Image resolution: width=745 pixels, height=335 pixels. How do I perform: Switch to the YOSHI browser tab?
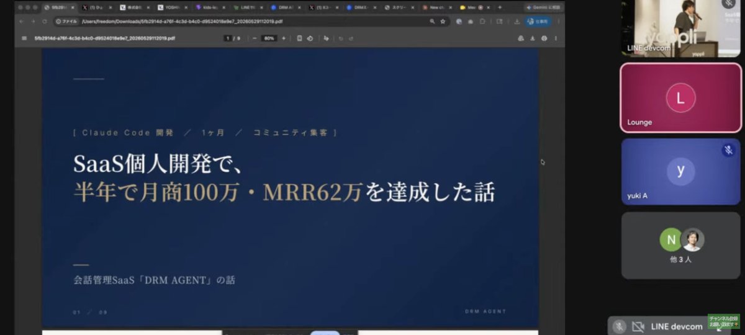click(x=171, y=7)
